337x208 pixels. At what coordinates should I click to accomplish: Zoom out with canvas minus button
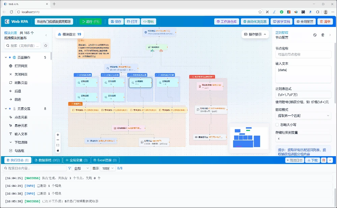click(58, 140)
